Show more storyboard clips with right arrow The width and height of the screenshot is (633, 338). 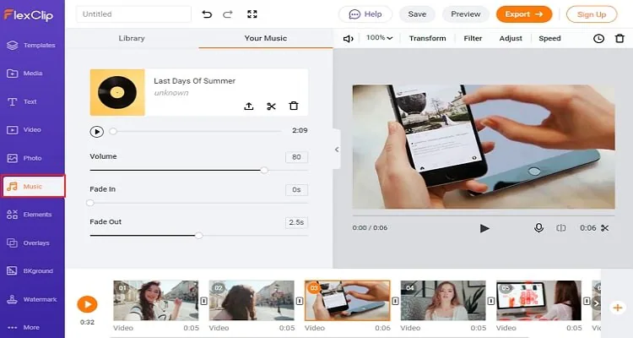point(597,303)
